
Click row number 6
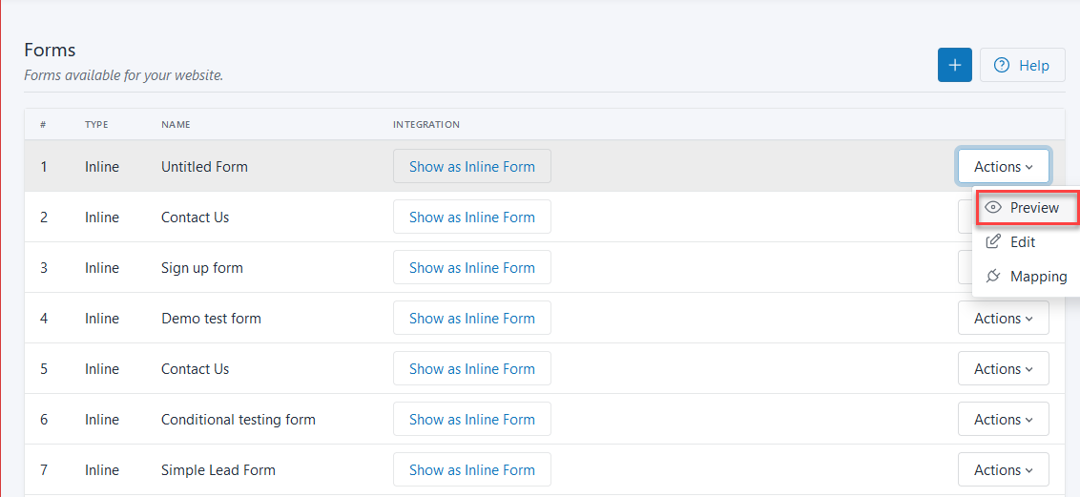43,419
